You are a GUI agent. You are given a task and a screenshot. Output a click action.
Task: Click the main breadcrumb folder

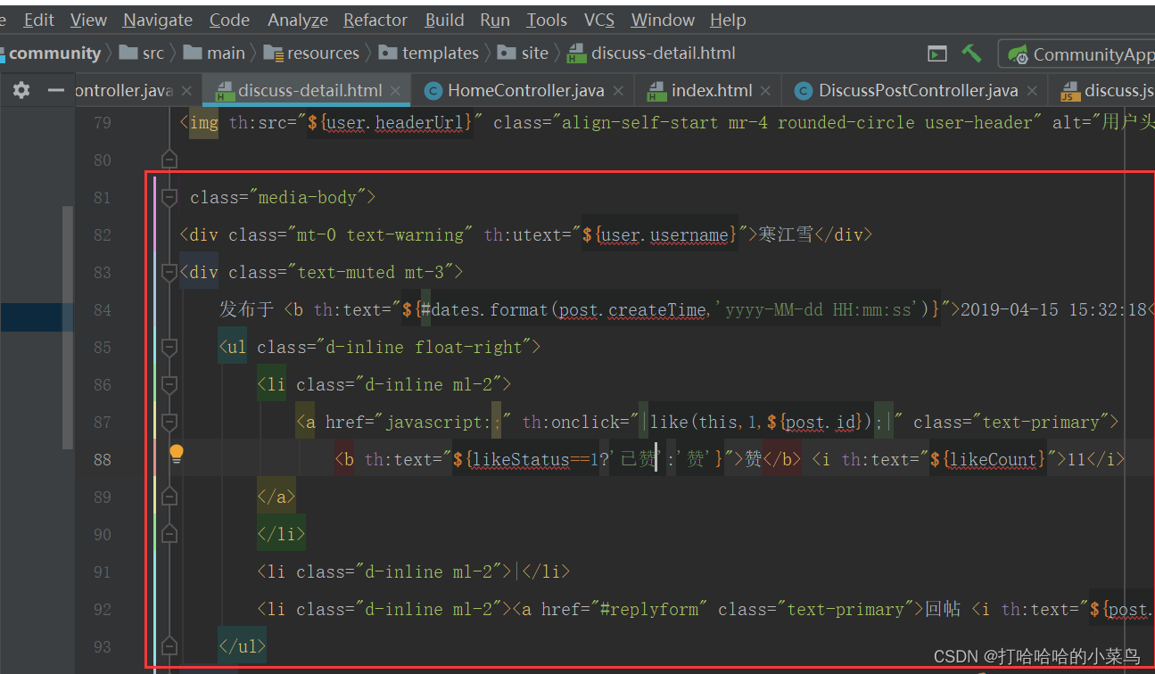click(x=214, y=53)
